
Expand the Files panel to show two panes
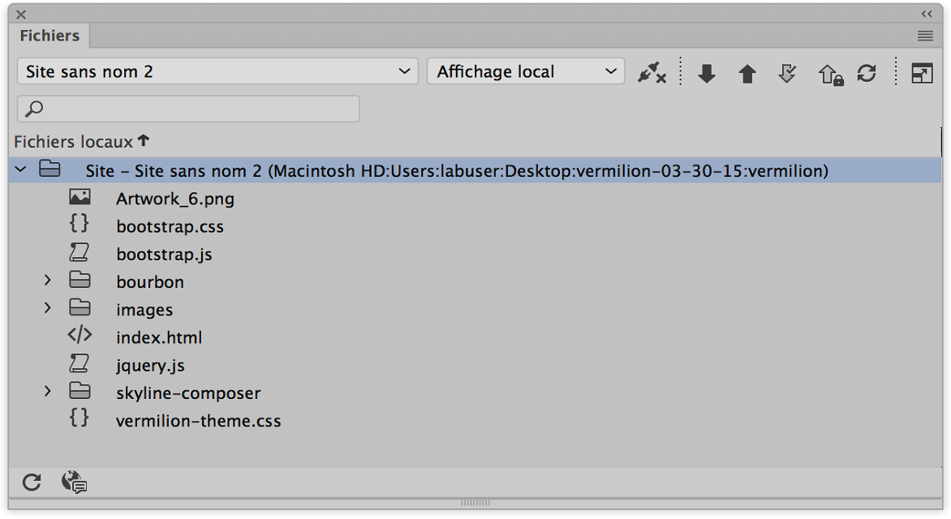coord(923,73)
